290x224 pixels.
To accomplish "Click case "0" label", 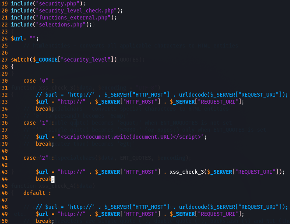I will tap(39, 81).
